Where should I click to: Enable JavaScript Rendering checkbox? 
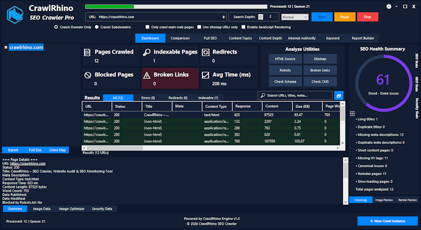pos(243,27)
